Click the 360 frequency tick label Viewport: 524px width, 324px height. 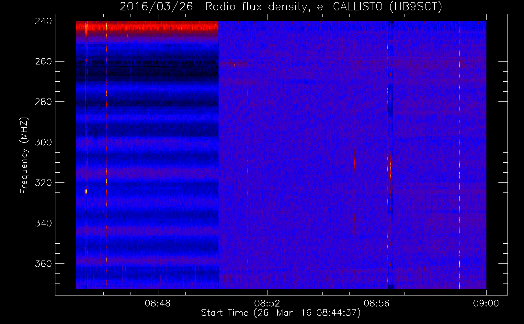pyautogui.click(x=43, y=264)
